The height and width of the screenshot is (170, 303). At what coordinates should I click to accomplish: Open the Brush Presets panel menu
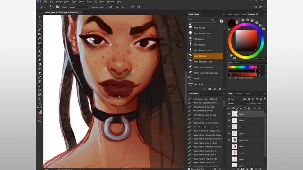(224, 14)
